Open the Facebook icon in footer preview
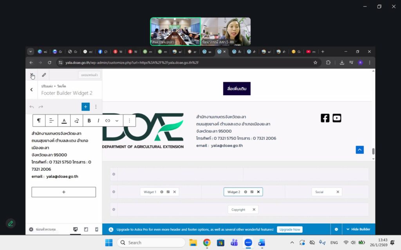This screenshot has width=401, height=250. point(325,118)
